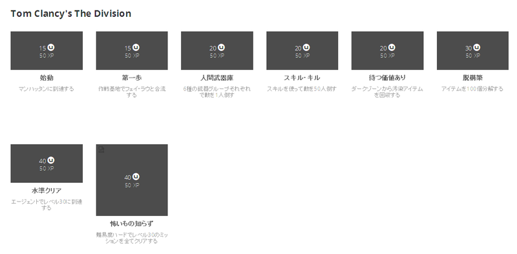The width and height of the screenshot is (517, 254).
Task: Click the 待つ価値あり title
Action: [x=387, y=78]
